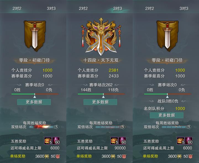The height and width of the screenshot is (163, 199).
Task: Click sword banner emblem above 名剑队积分 panel
Action: [x=167, y=36]
